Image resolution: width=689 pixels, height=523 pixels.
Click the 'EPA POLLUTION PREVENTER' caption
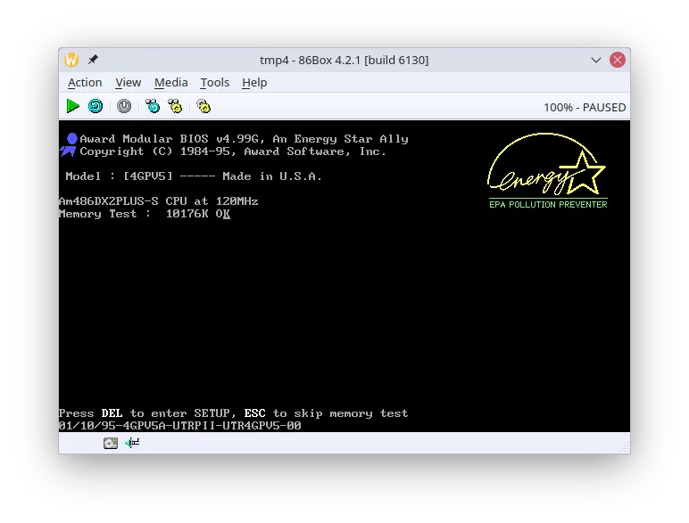[x=548, y=204]
